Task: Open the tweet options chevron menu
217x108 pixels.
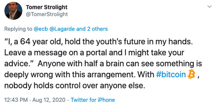Action: click(x=209, y=6)
